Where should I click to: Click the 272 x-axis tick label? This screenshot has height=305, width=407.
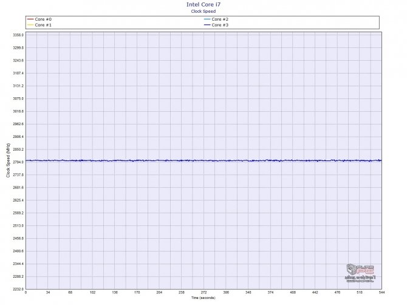tap(203, 292)
